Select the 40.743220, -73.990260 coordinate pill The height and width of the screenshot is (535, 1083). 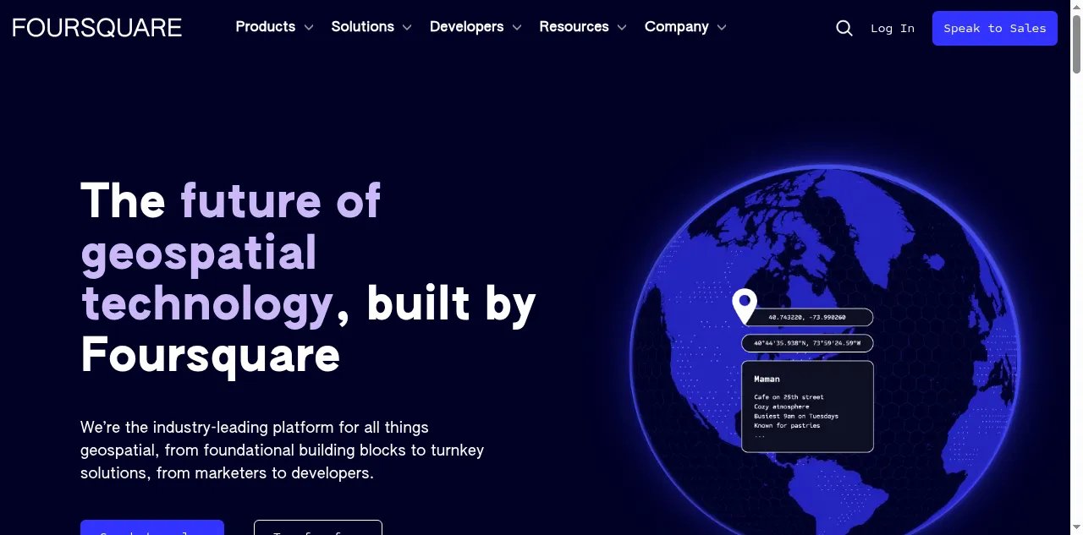click(x=807, y=318)
